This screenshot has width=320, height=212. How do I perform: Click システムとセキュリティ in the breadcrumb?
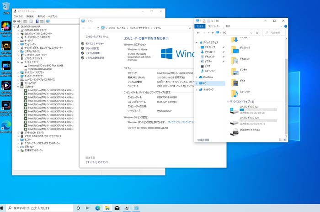(x=139, y=28)
